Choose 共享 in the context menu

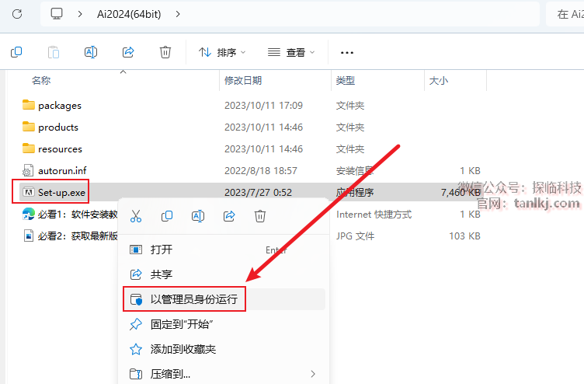coord(224,274)
